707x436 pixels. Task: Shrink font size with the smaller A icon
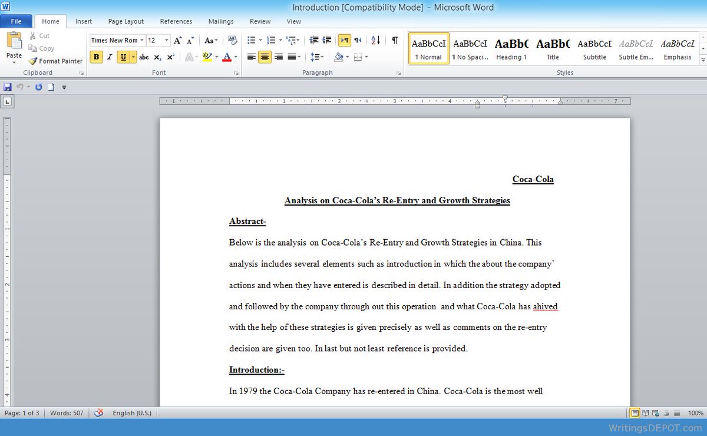point(190,40)
